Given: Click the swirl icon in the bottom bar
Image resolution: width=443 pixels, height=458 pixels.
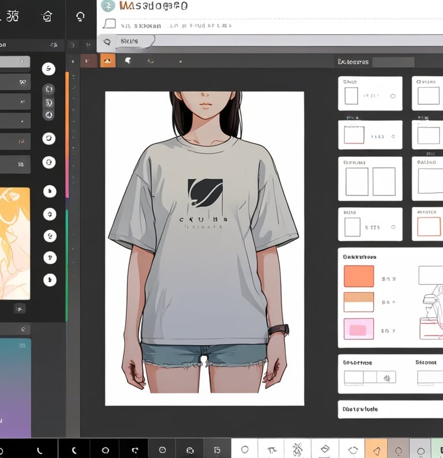Looking at the screenshot, I should pos(190,450).
